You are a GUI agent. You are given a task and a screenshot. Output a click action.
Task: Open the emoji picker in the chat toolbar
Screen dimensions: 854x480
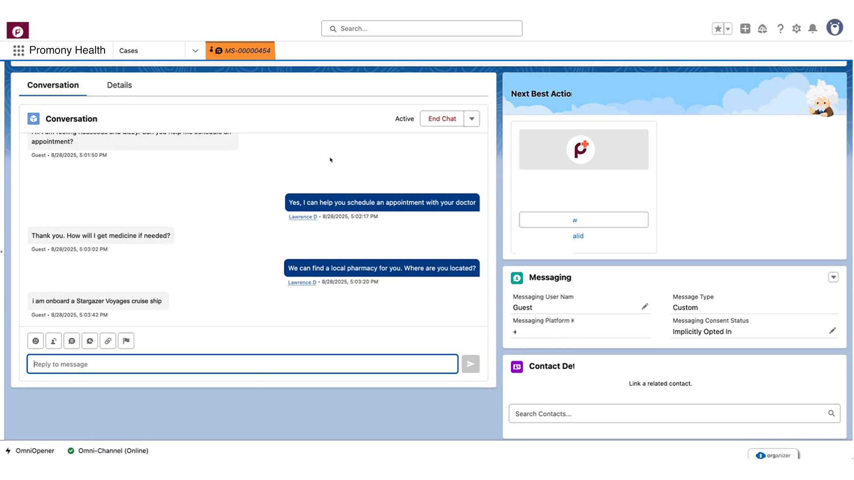36,341
